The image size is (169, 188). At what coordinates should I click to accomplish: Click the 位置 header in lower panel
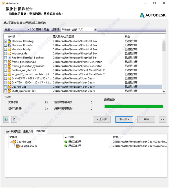[115, 137]
